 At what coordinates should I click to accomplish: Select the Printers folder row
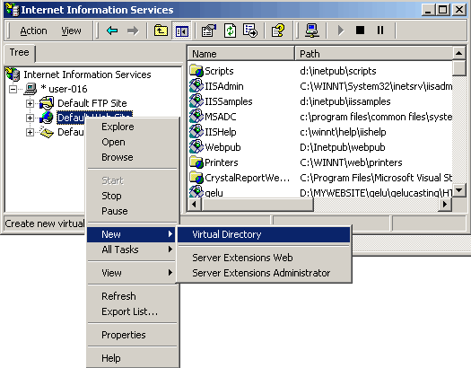coord(320,162)
